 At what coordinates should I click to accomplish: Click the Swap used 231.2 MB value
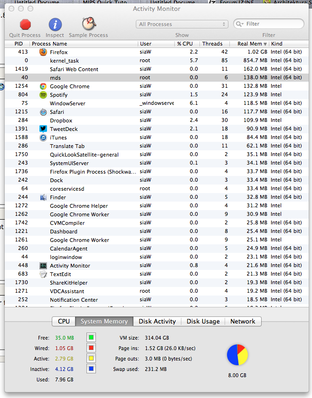(x=156, y=369)
